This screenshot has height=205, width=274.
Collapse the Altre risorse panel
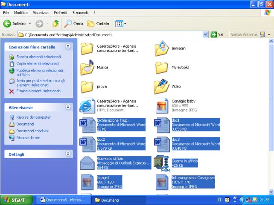tap(68, 107)
